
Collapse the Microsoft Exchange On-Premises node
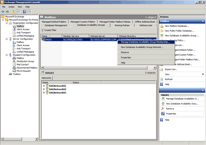(3, 20)
